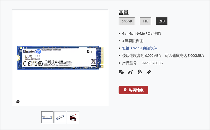
Task: View the retail packaging thumbnail
Action: 73,117
